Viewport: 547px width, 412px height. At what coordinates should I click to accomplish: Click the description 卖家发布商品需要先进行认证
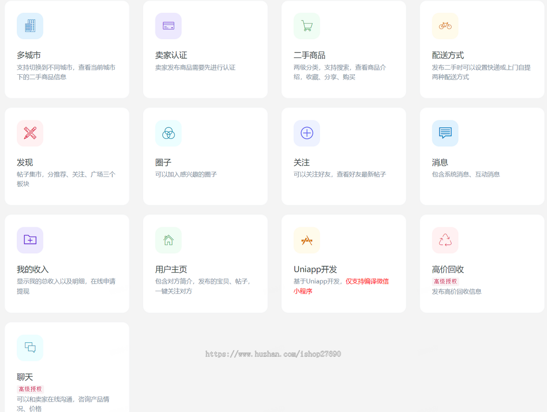196,67
